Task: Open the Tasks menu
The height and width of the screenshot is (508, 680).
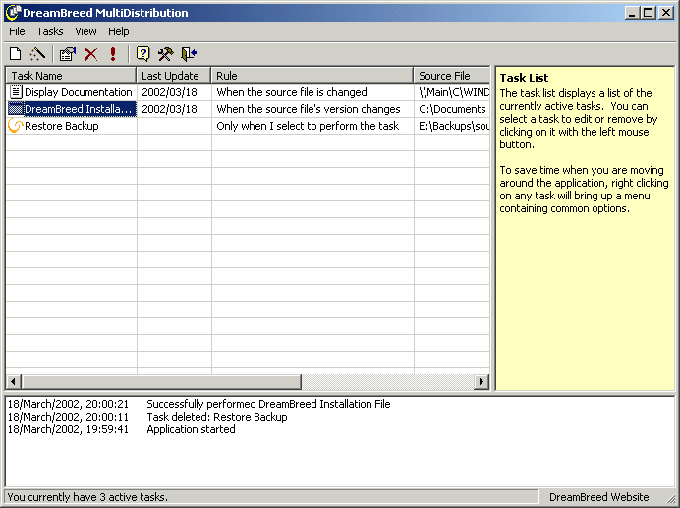Action: tap(50, 31)
